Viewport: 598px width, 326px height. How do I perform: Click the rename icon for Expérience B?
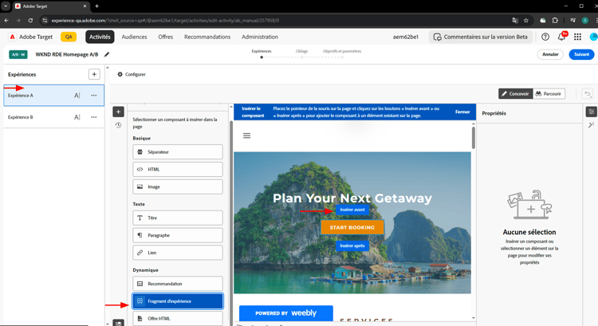click(77, 117)
